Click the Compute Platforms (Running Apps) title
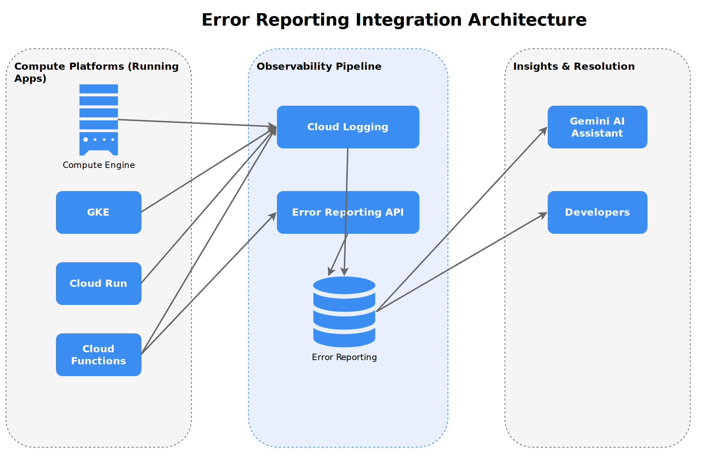 97,72
